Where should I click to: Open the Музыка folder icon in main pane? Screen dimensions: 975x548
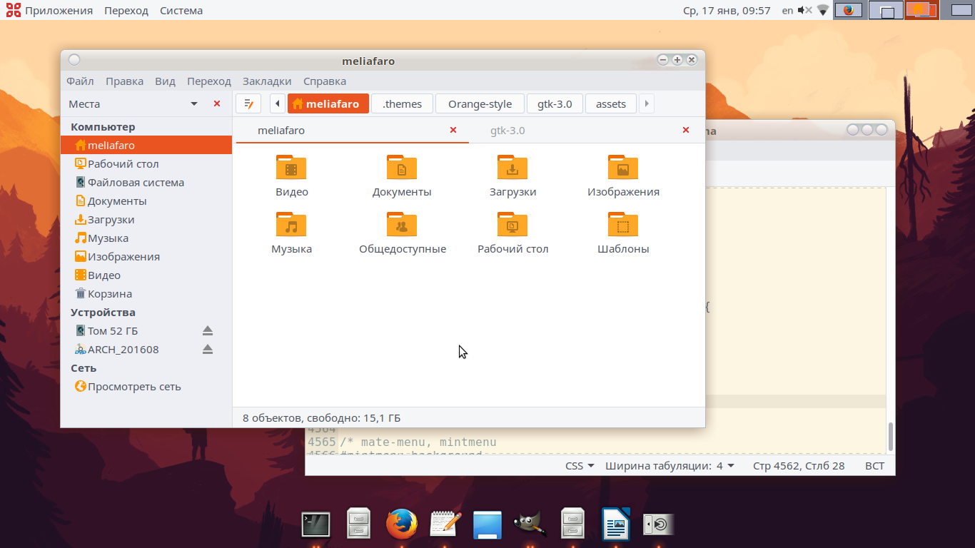(291, 225)
